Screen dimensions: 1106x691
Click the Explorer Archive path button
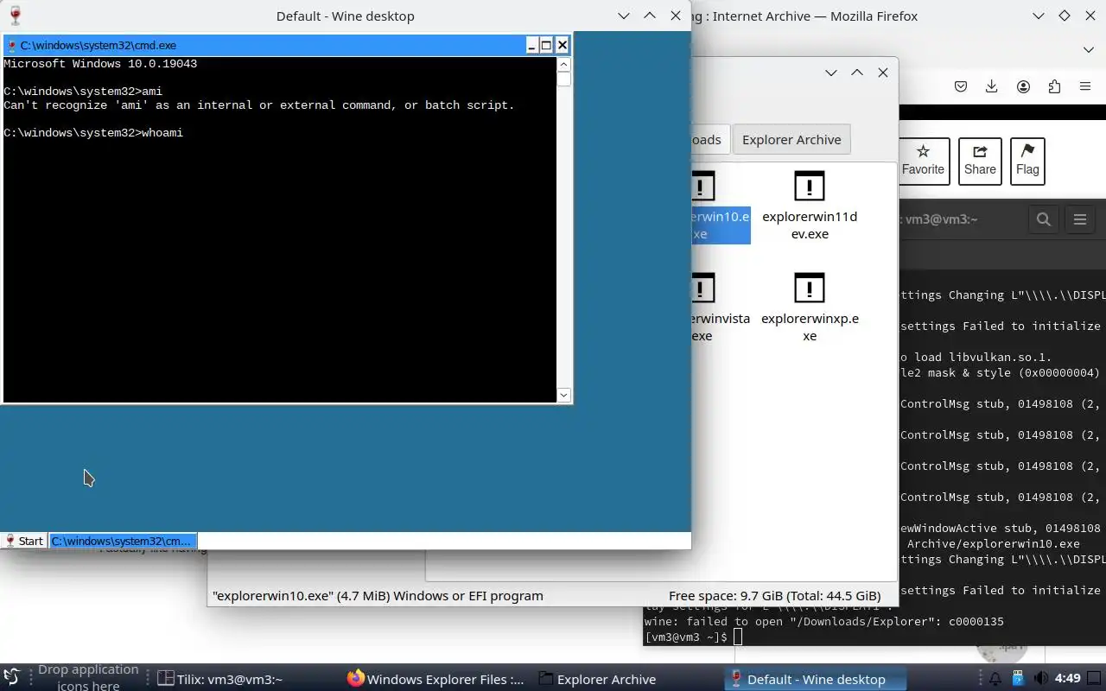(791, 140)
